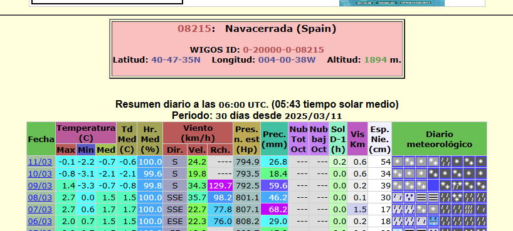Image resolution: width=513 pixels, height=231 pixels.
Task: Click the ESE wind direction in the 06/03 row
Action: pyautogui.click(x=175, y=221)
